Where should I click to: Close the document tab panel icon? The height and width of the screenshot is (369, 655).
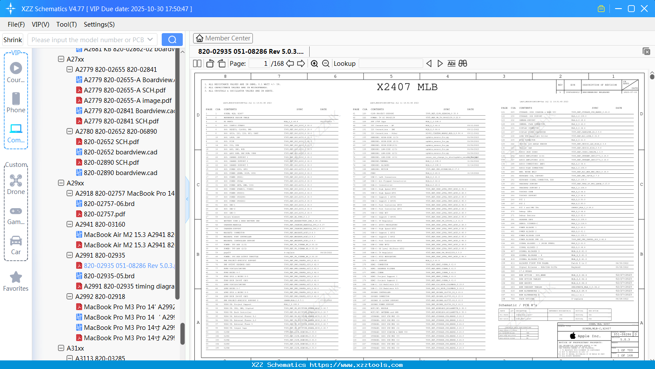pyautogui.click(x=646, y=51)
